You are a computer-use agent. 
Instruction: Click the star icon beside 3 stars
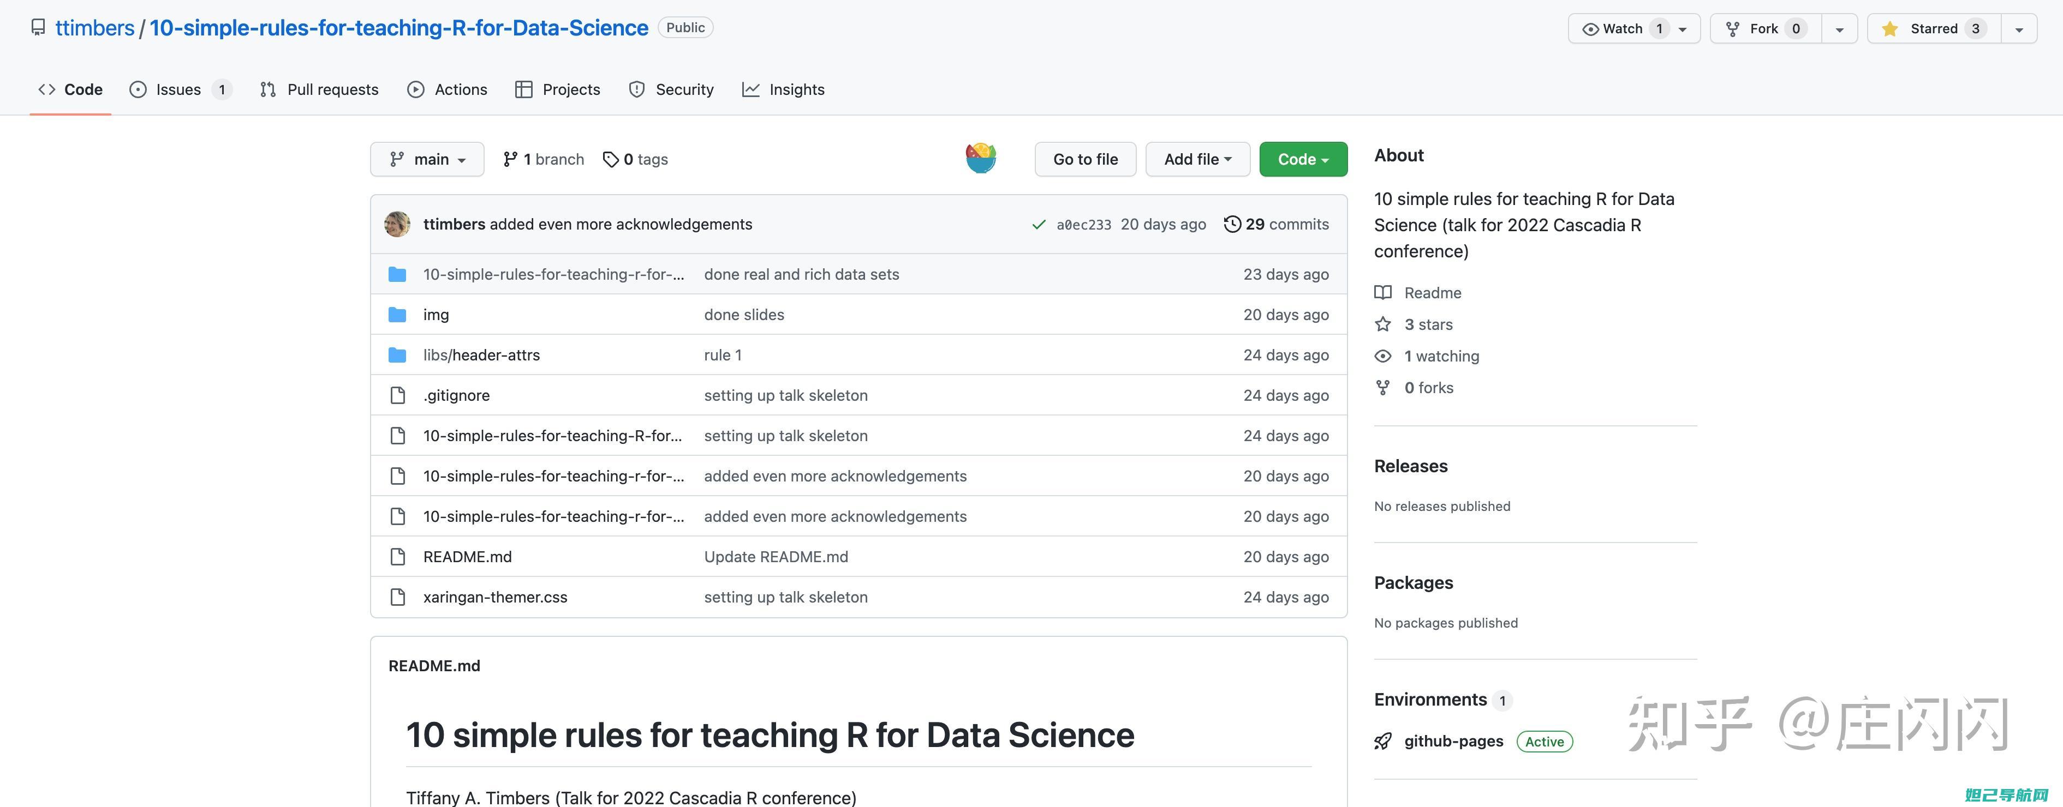1383,325
